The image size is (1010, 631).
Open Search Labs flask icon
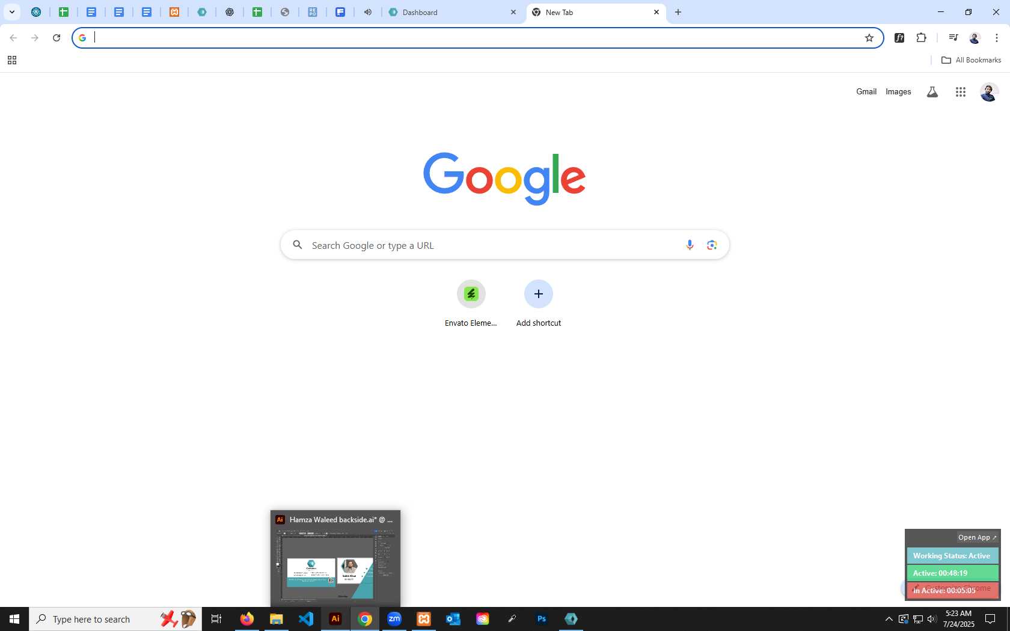(932, 92)
